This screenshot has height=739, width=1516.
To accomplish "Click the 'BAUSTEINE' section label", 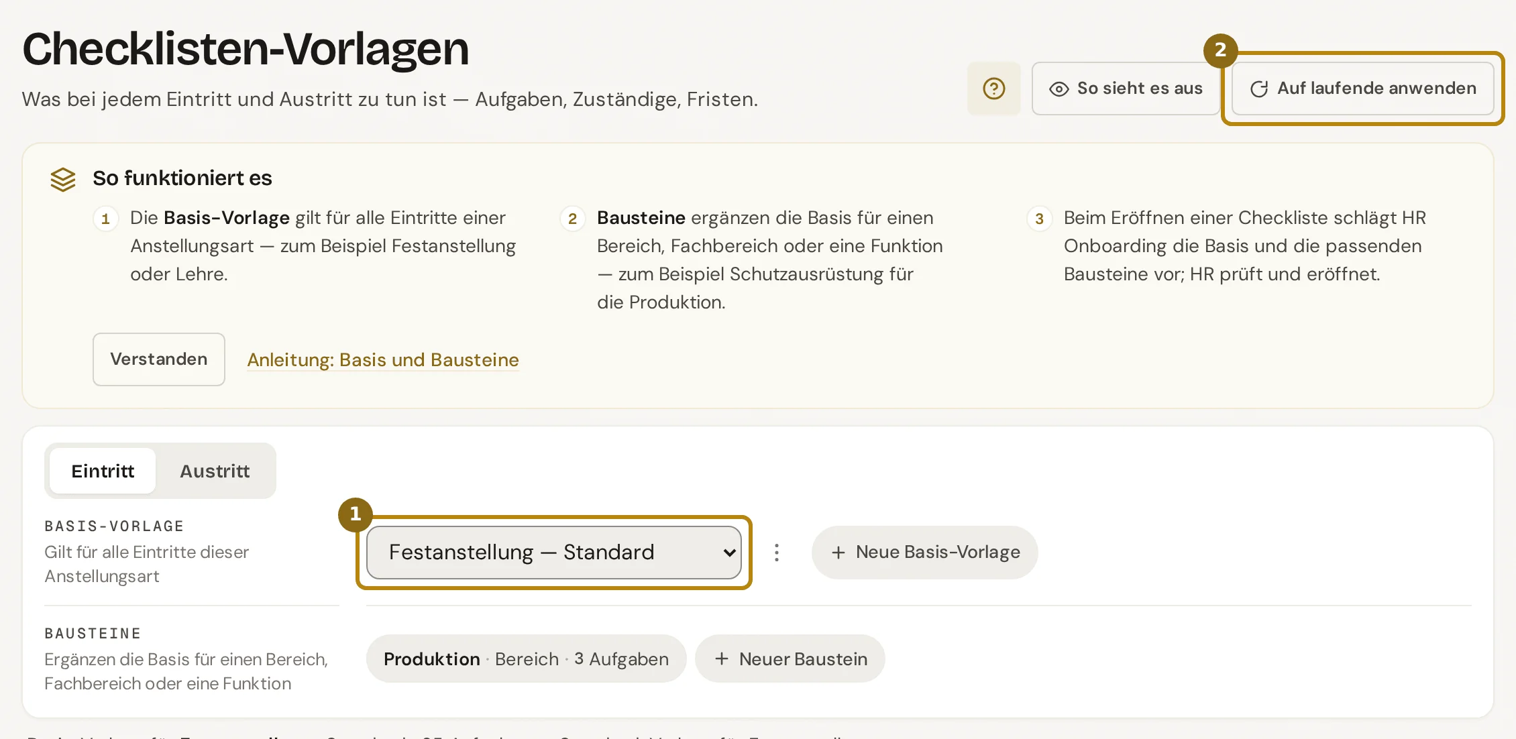I will (x=93, y=634).
